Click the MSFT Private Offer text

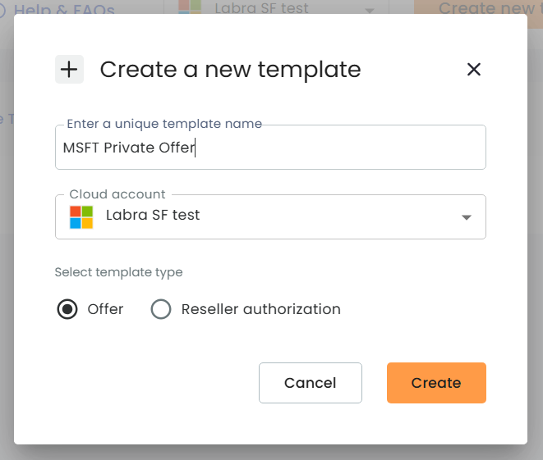(129, 148)
